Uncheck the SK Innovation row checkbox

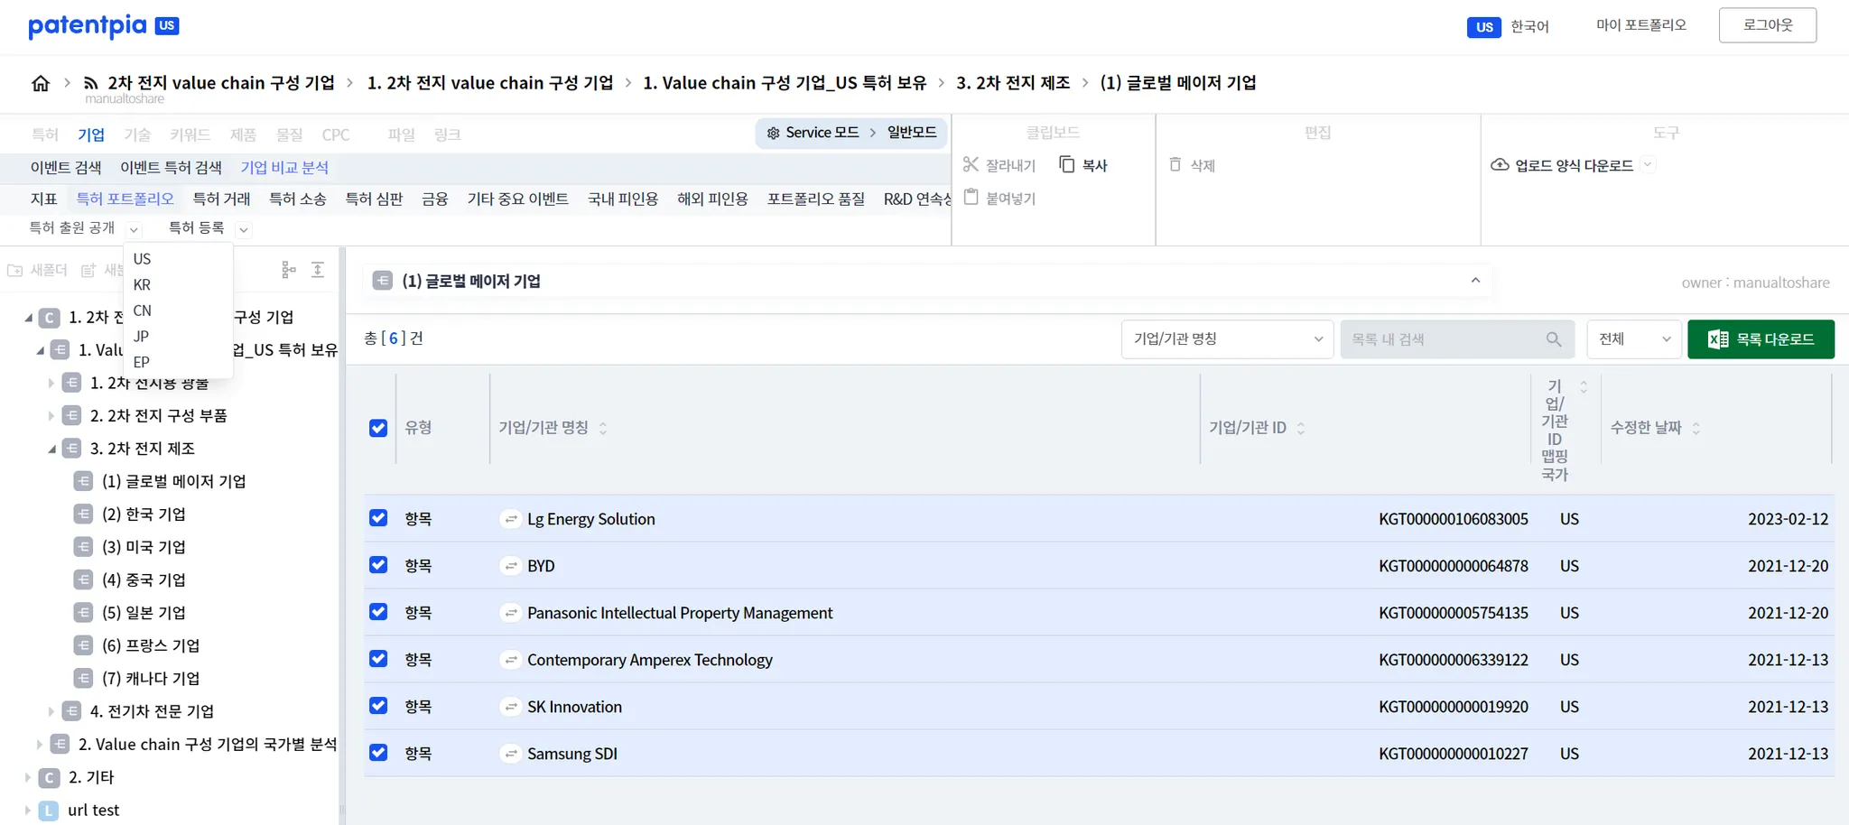tap(378, 706)
